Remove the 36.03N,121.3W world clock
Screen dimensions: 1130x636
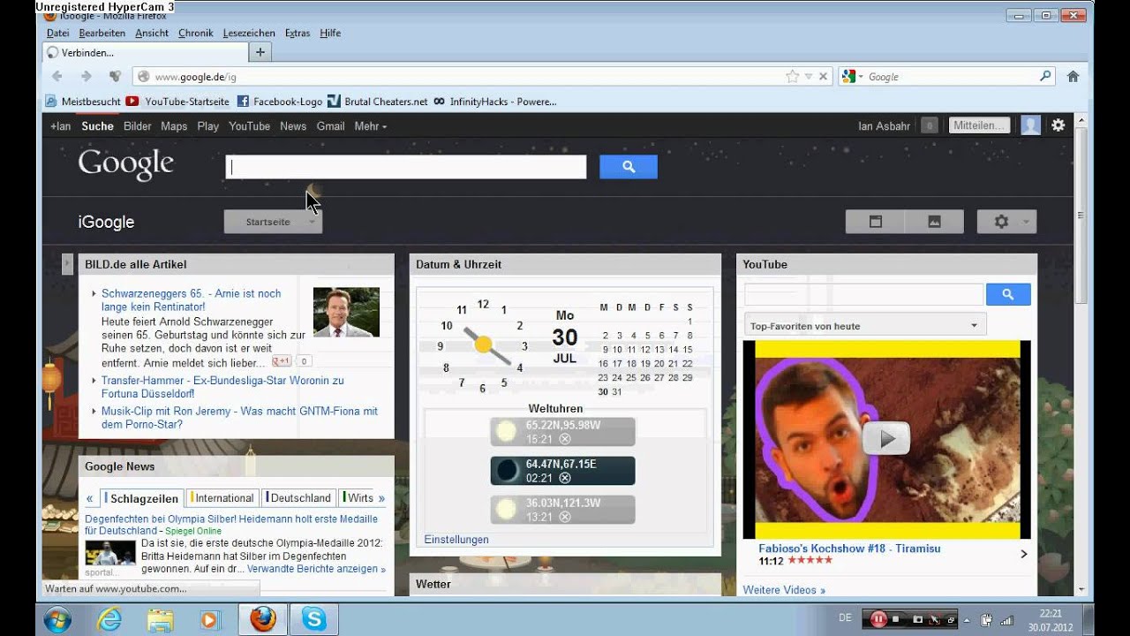565,517
